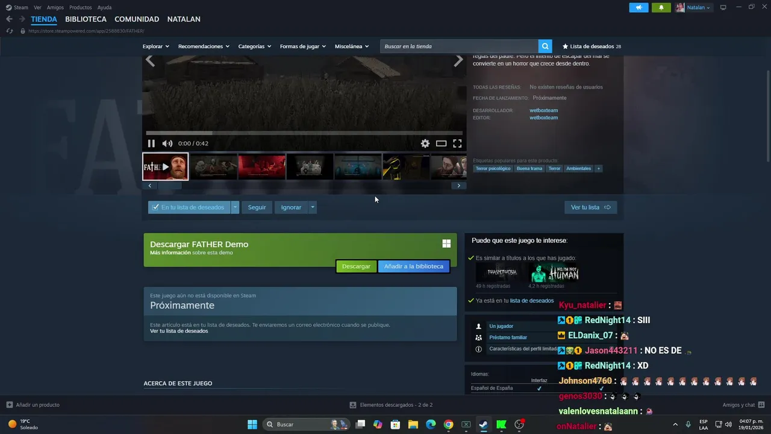Click the Steam announcements megaphone button
The height and width of the screenshot is (434, 771).
(x=638, y=7)
